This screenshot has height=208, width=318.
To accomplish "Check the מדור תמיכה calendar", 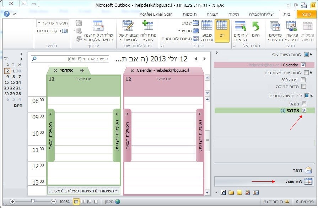I will point(303,87).
